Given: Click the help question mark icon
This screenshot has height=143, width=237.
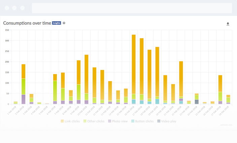Looking at the screenshot, I should coord(64,23).
